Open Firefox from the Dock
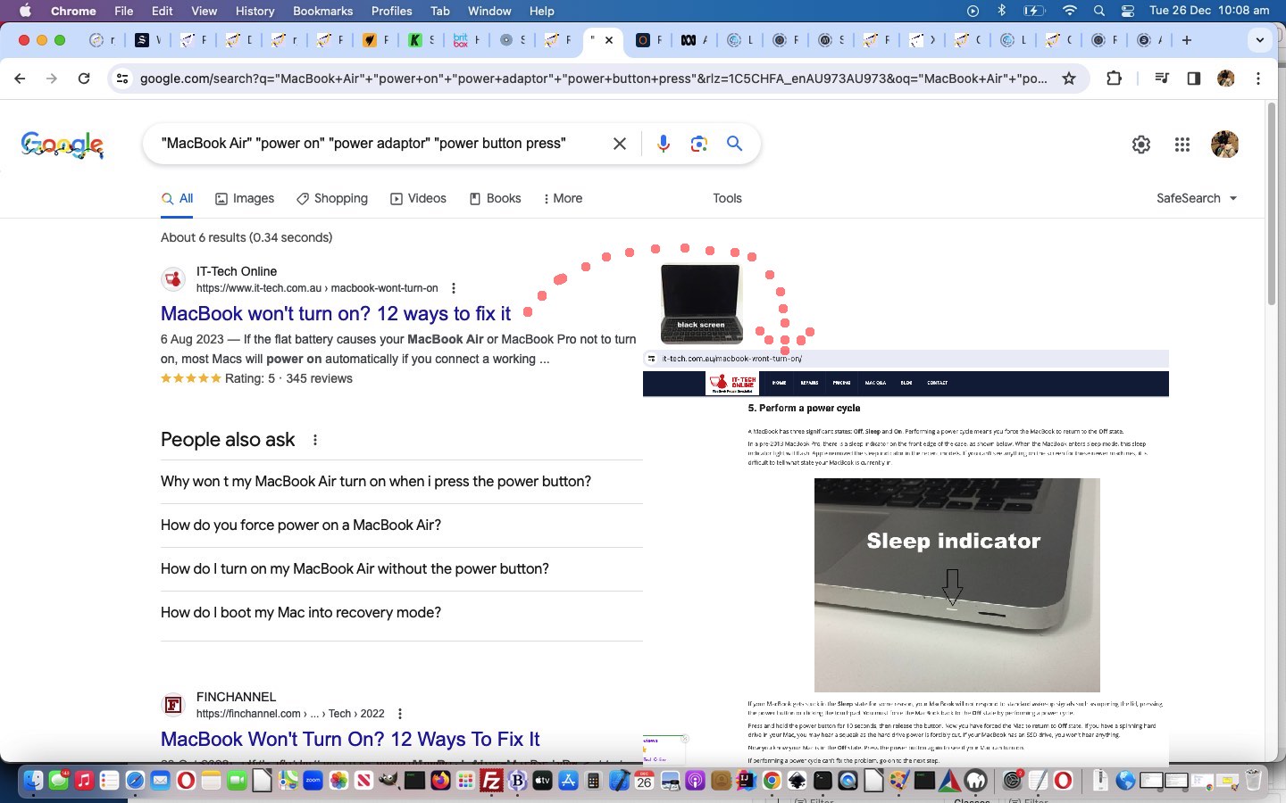This screenshot has width=1286, height=803. pos(440,781)
